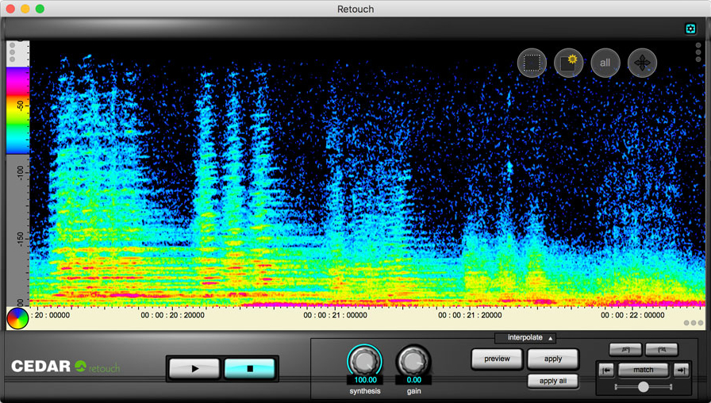Click the rainbow color scale bar
This screenshot has width=711, height=403.
point(17,109)
